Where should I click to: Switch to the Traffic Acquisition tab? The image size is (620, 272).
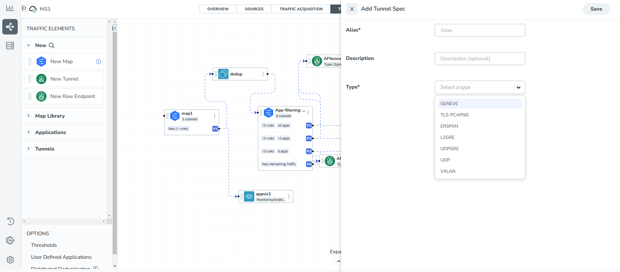point(301,9)
